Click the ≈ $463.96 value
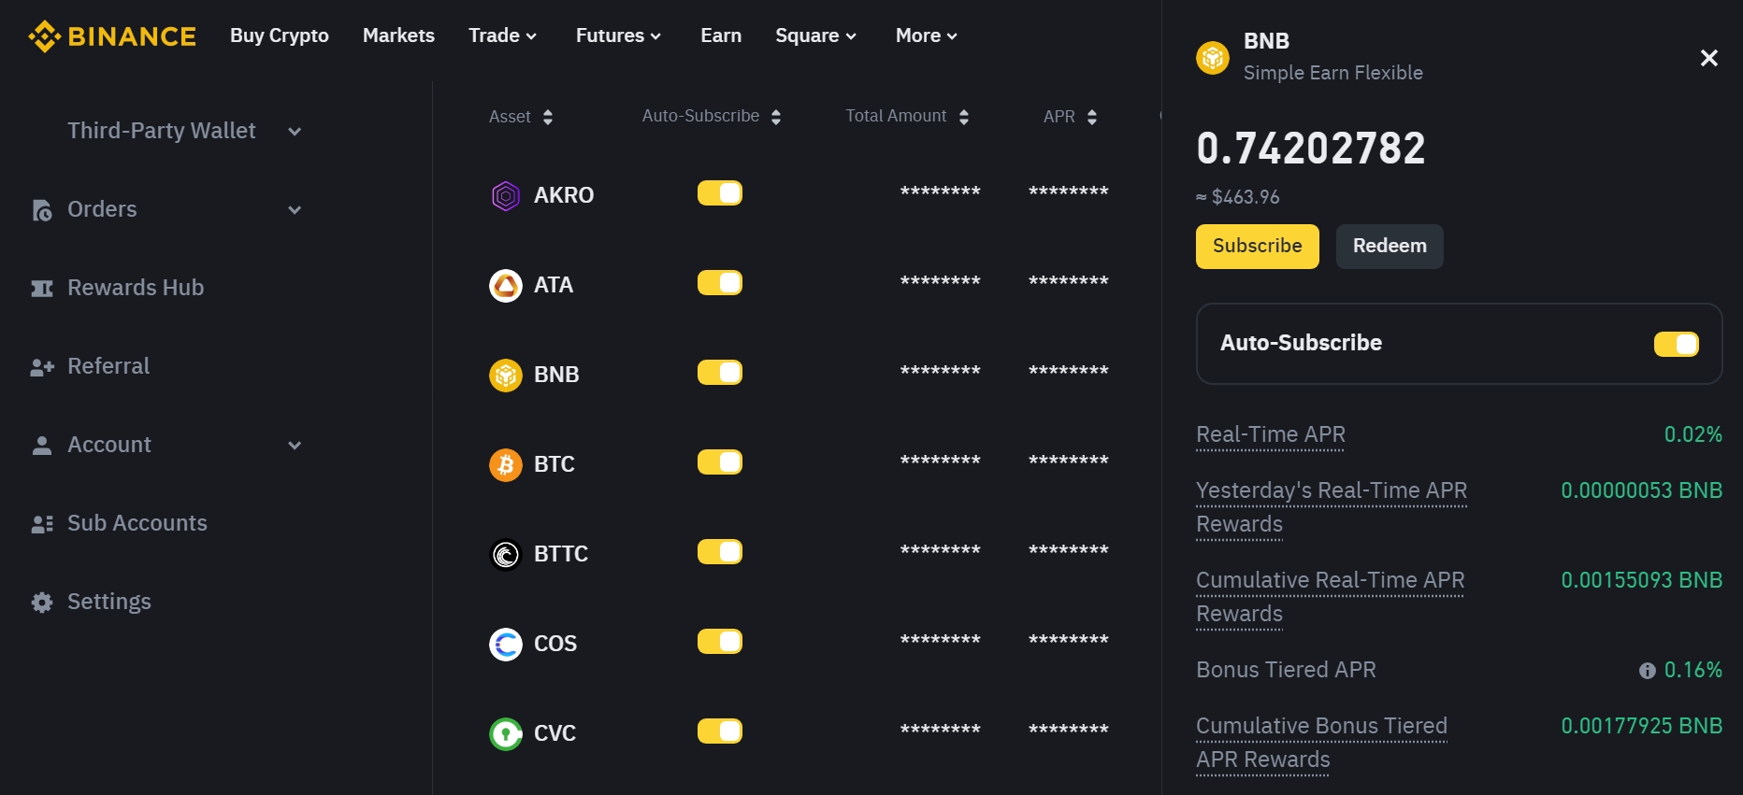 1238,197
